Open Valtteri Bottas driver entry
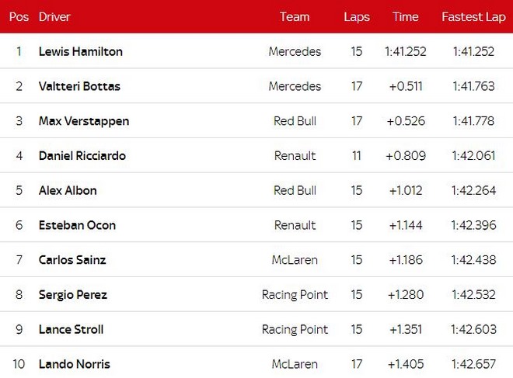Image resolution: width=513 pixels, height=378 pixels. pos(79,86)
